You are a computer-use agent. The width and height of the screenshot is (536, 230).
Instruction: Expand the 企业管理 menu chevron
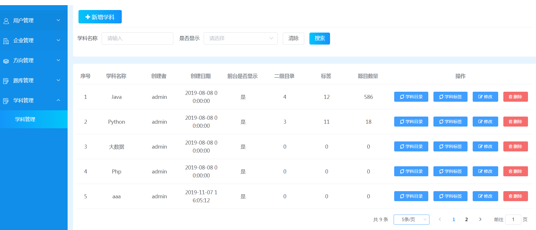pyautogui.click(x=58, y=40)
